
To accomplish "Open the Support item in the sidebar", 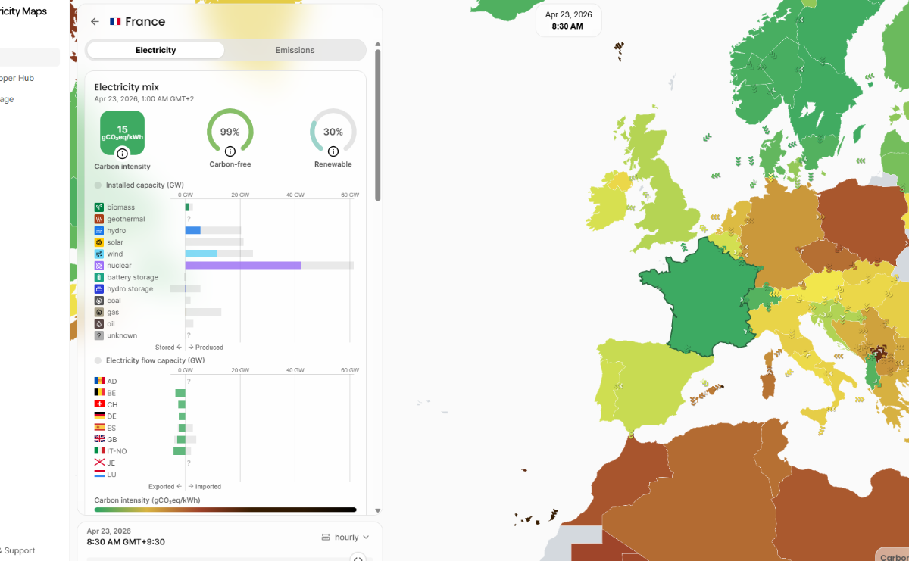I will (20, 550).
